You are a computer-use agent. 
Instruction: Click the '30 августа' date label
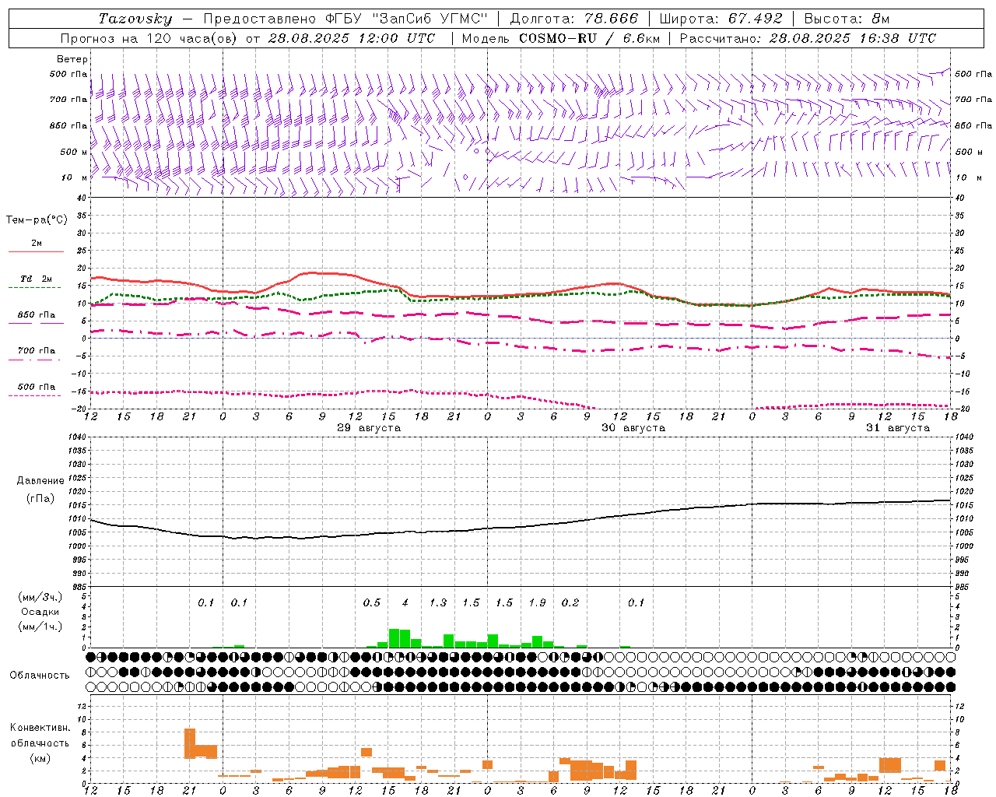[633, 428]
